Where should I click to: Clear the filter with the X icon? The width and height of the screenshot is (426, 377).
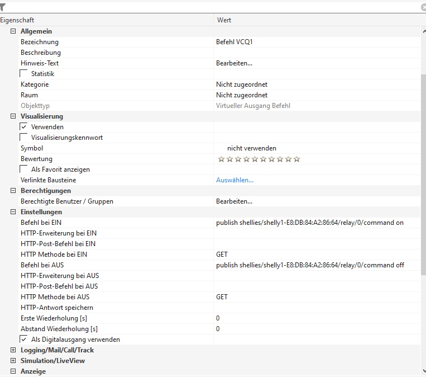423,7
